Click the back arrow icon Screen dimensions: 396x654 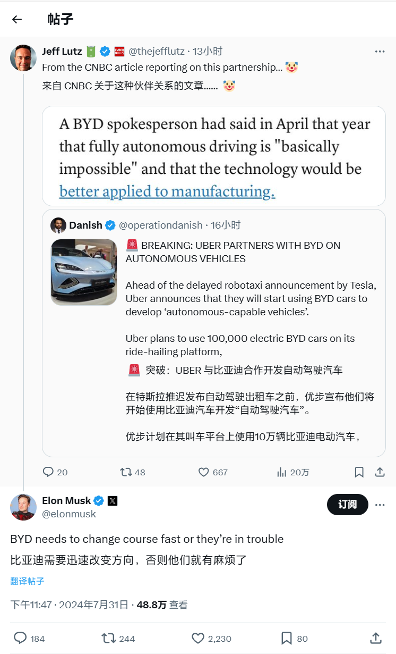[x=17, y=20]
